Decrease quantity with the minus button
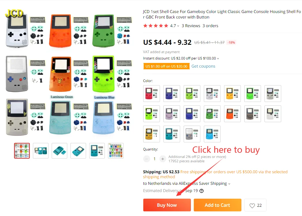The width and height of the screenshot is (302, 216). tap(147, 159)
